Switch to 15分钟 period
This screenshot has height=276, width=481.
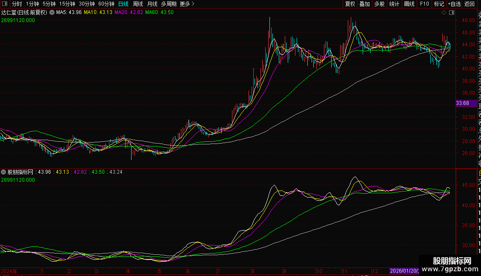click(x=67, y=4)
